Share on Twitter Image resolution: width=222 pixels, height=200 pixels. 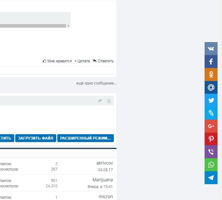coord(211,100)
